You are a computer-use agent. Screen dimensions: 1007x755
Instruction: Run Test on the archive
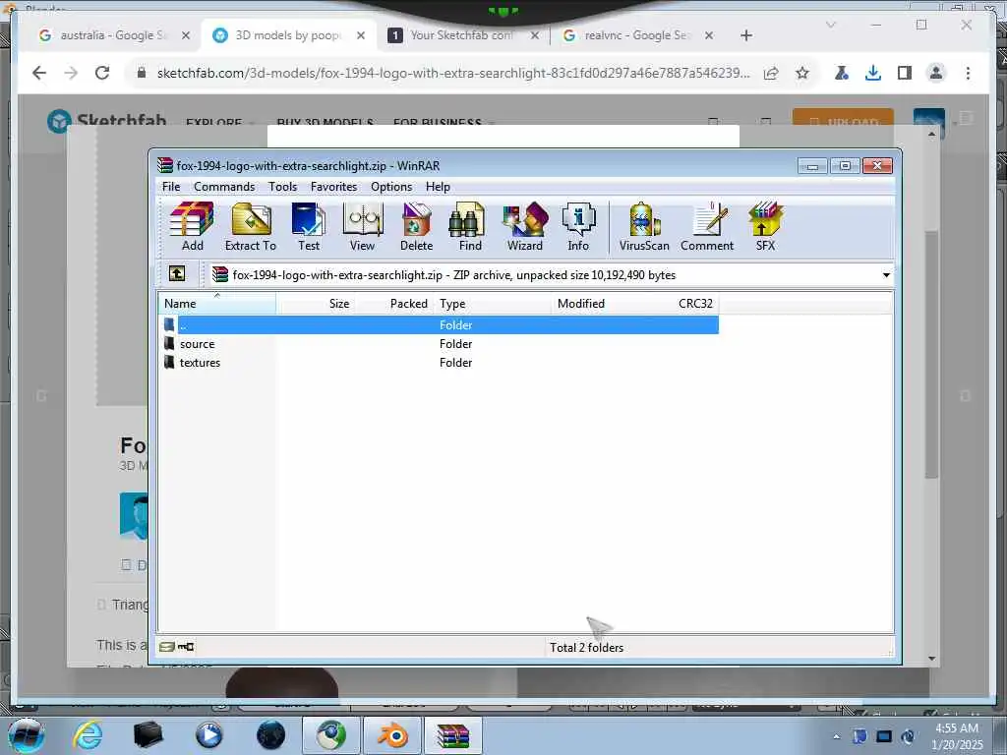pyautogui.click(x=308, y=227)
